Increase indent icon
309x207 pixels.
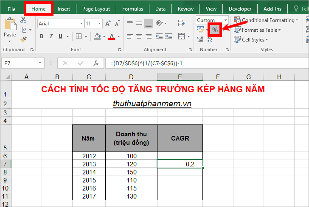pos(169,36)
